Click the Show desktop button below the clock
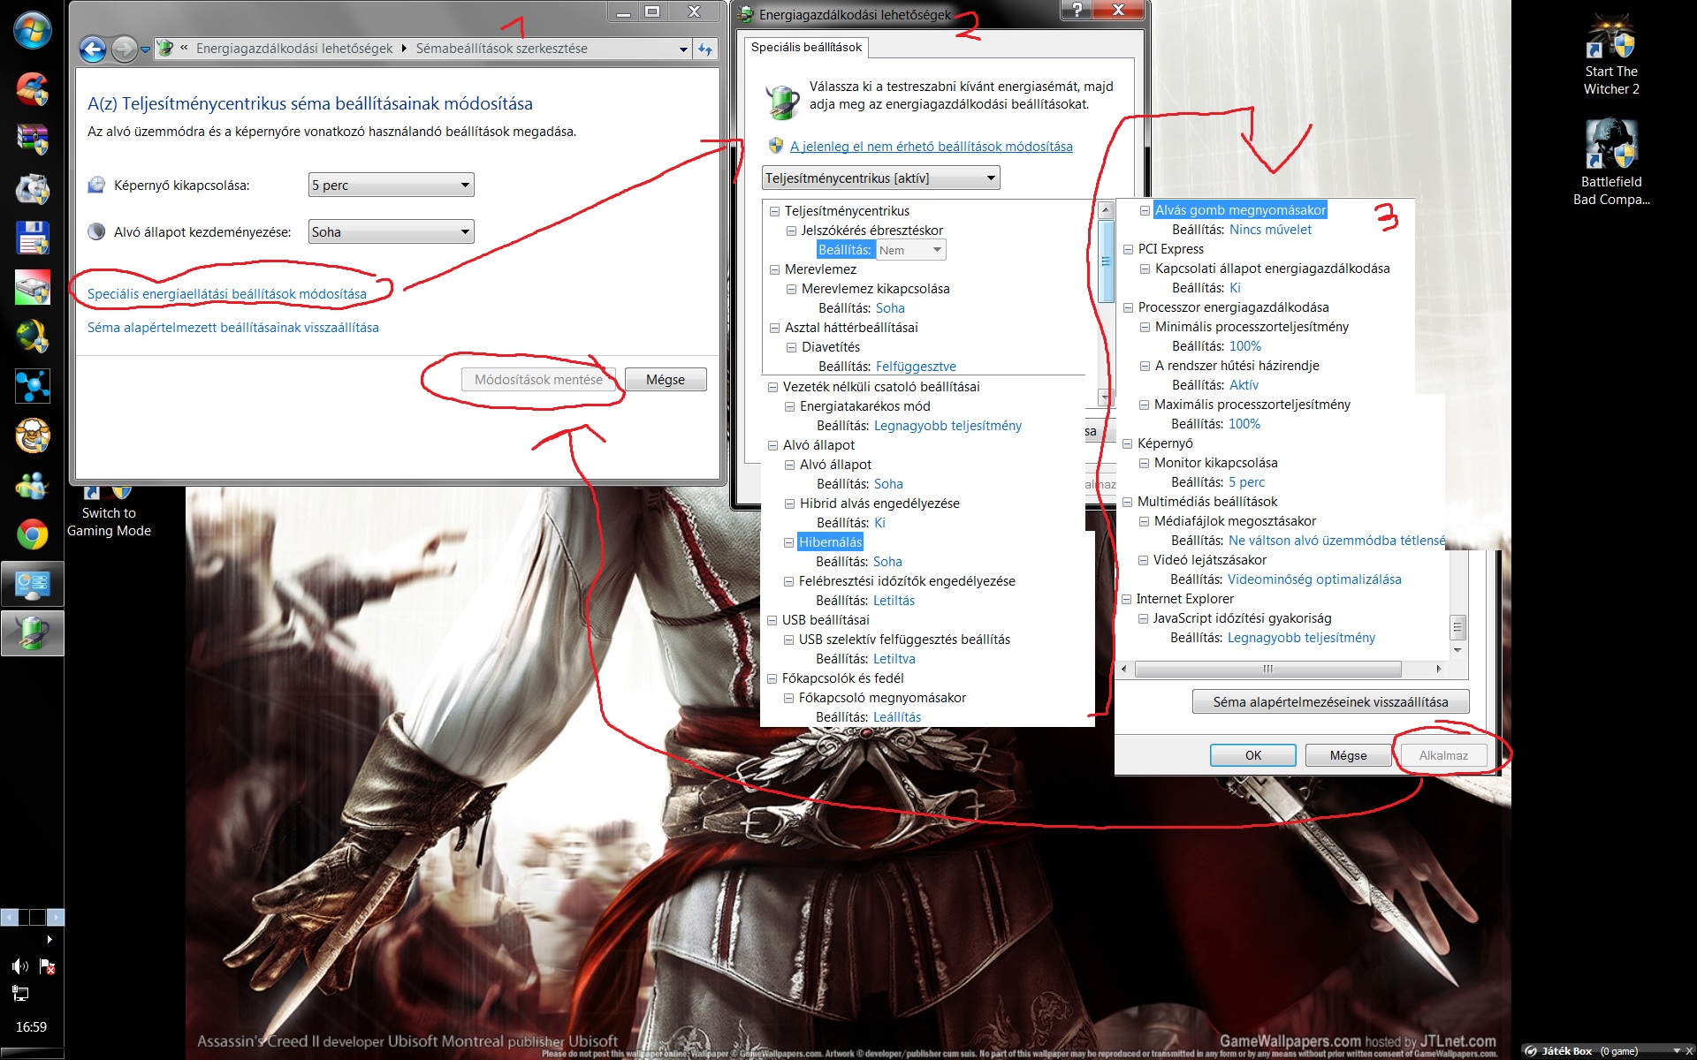The height and width of the screenshot is (1060, 1697). pos(32,1054)
